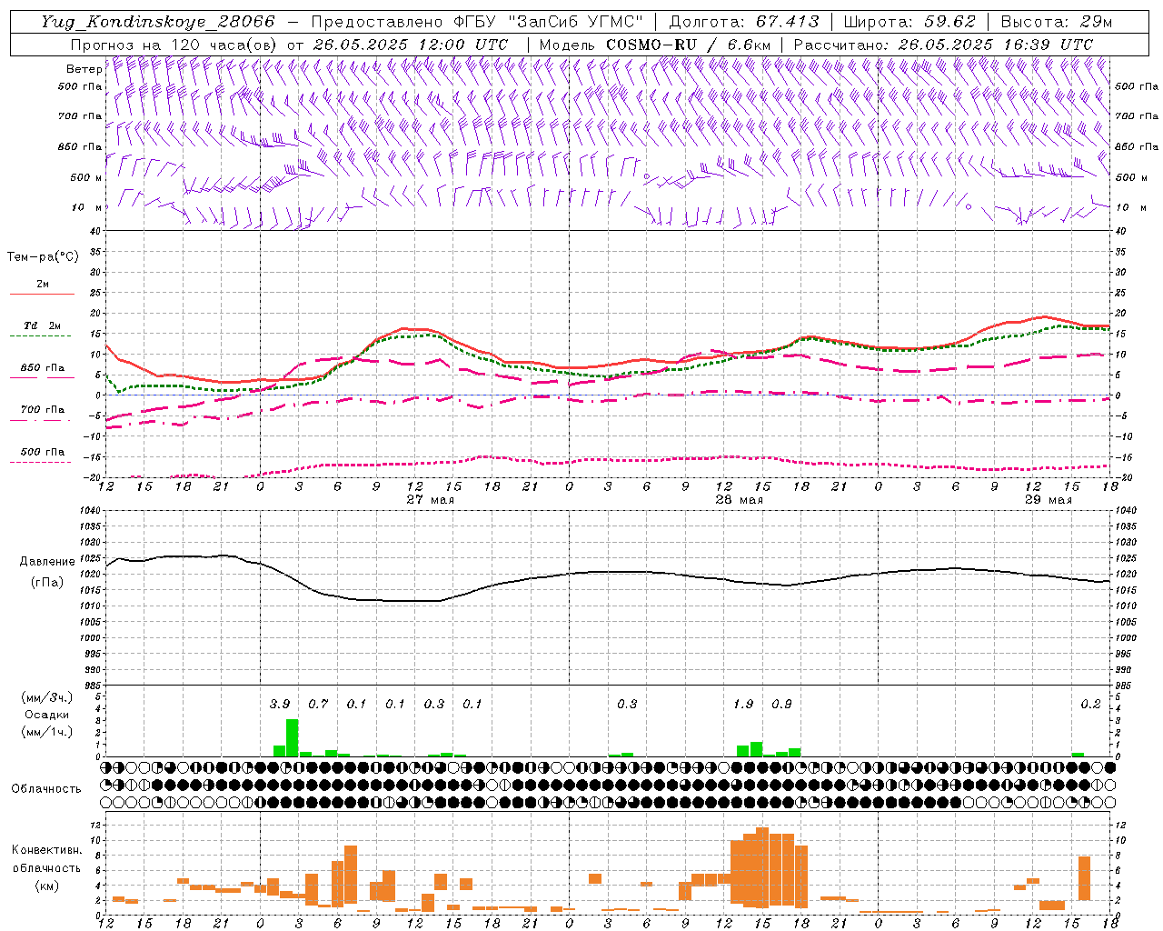Select the forecast start 26.05.2025 12:00 UTC
The image size is (1163, 931).
tap(410, 45)
